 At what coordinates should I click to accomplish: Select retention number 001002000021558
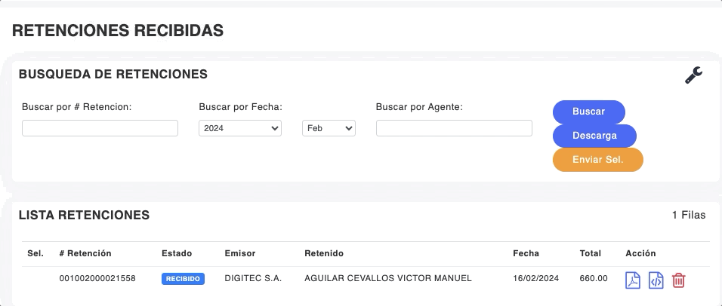97,279
